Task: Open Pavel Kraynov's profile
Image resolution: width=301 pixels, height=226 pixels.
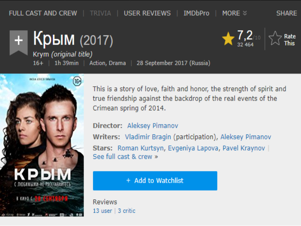Action: [243, 148]
